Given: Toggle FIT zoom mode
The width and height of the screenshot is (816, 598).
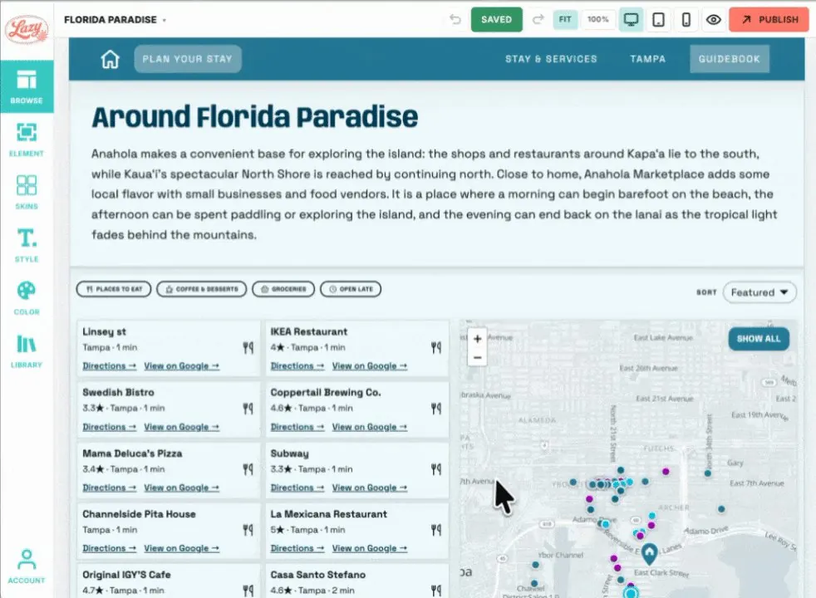Looking at the screenshot, I should [565, 20].
